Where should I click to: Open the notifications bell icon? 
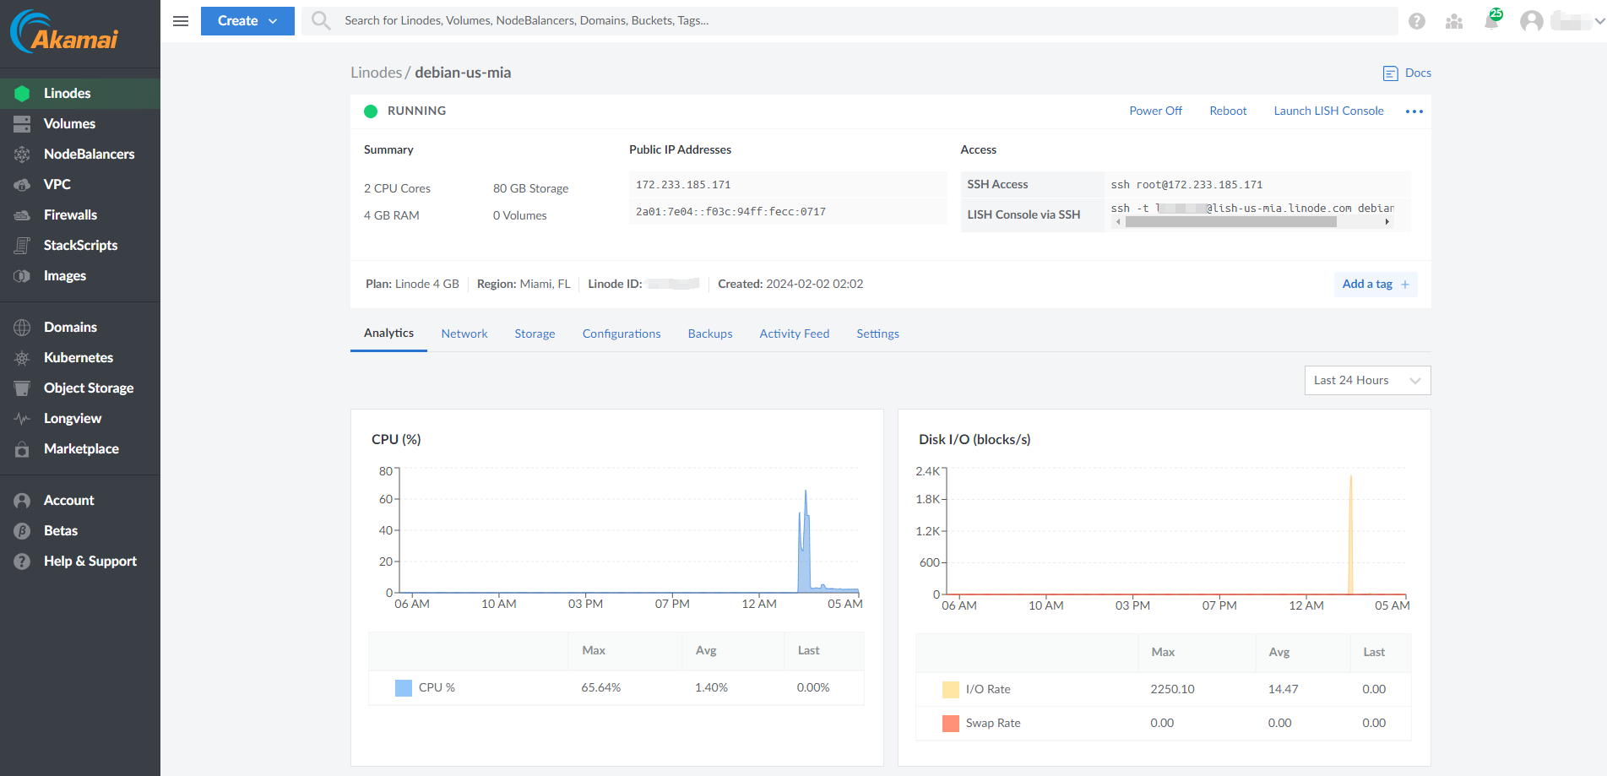[1491, 21]
